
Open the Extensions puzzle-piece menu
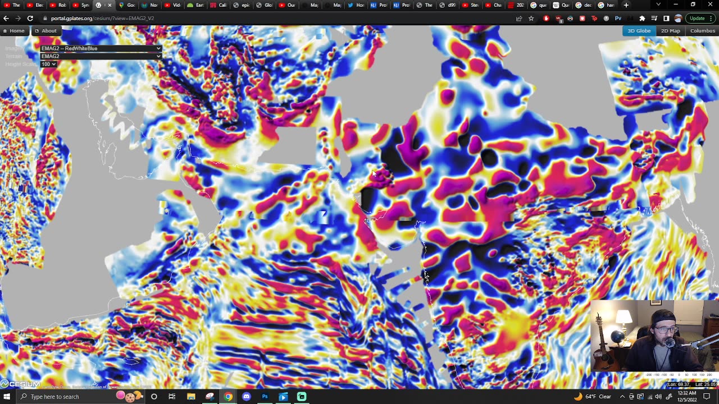[x=642, y=18]
